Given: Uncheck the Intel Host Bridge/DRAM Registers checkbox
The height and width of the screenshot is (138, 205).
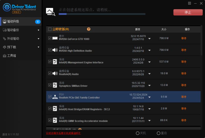Looking at the screenshot, I should [x=50, y=109].
